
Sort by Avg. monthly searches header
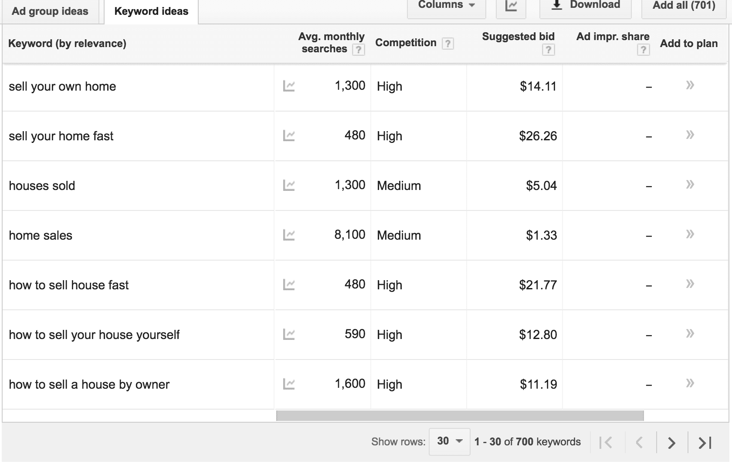(331, 43)
